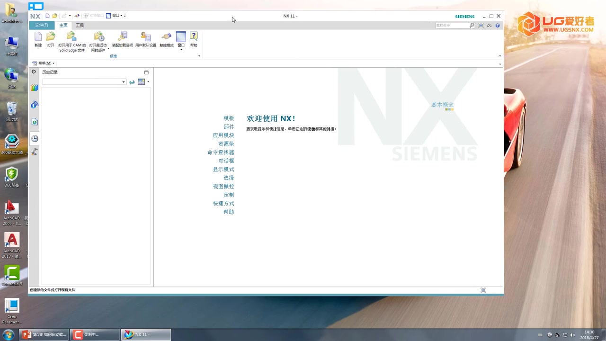Open the 资源条 link

pyautogui.click(x=226, y=144)
